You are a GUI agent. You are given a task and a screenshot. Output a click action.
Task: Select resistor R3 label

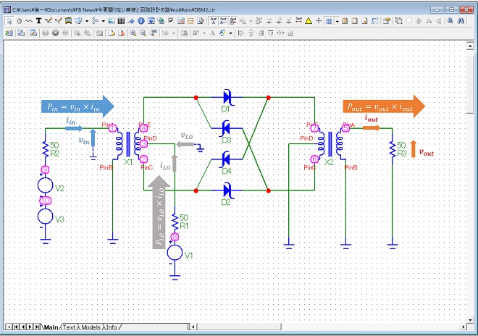pos(402,154)
